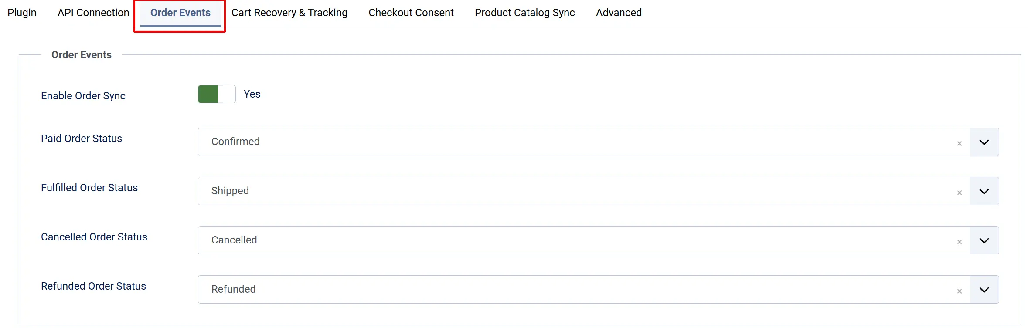The image size is (1028, 328).
Task: Expand the Paid Order Status dropdown arrow
Action: [984, 142]
